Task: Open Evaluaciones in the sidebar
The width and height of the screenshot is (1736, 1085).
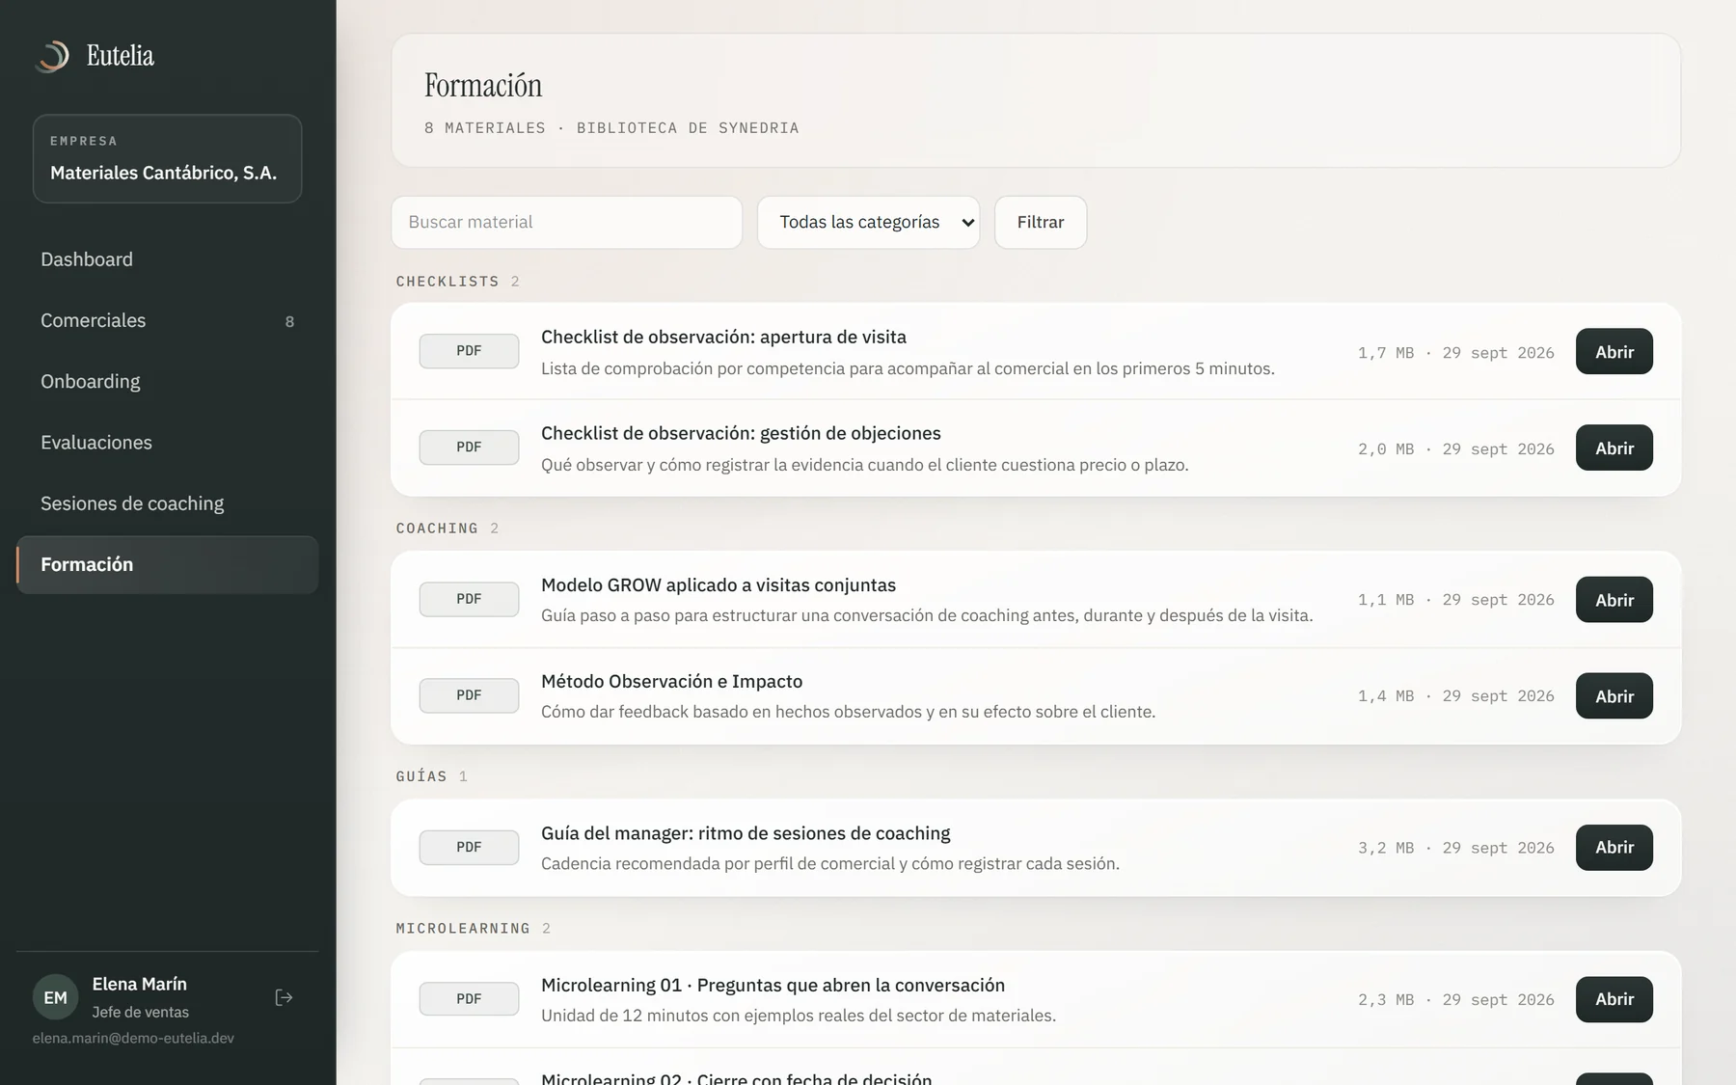Action: point(167,442)
